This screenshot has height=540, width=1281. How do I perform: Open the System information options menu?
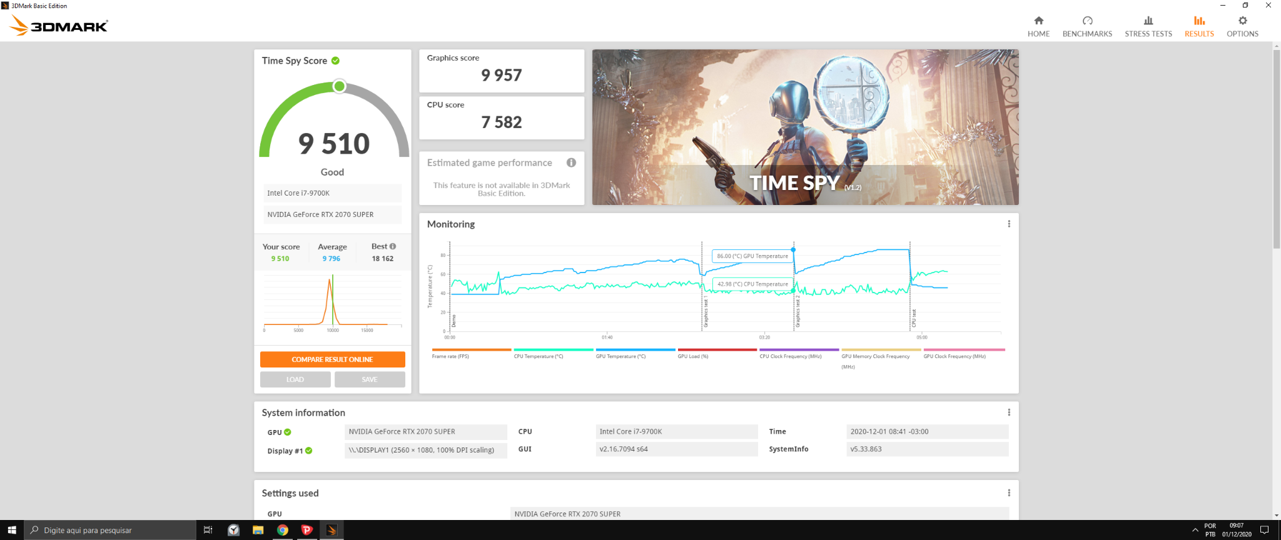[x=1009, y=412]
